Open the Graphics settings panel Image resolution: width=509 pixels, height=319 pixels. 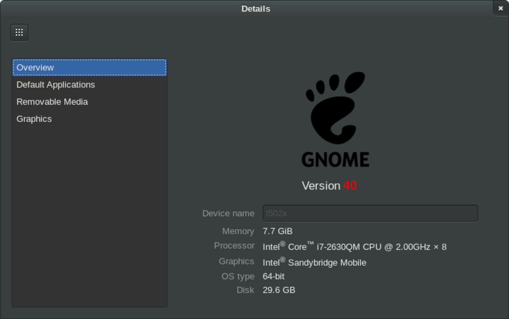(34, 119)
